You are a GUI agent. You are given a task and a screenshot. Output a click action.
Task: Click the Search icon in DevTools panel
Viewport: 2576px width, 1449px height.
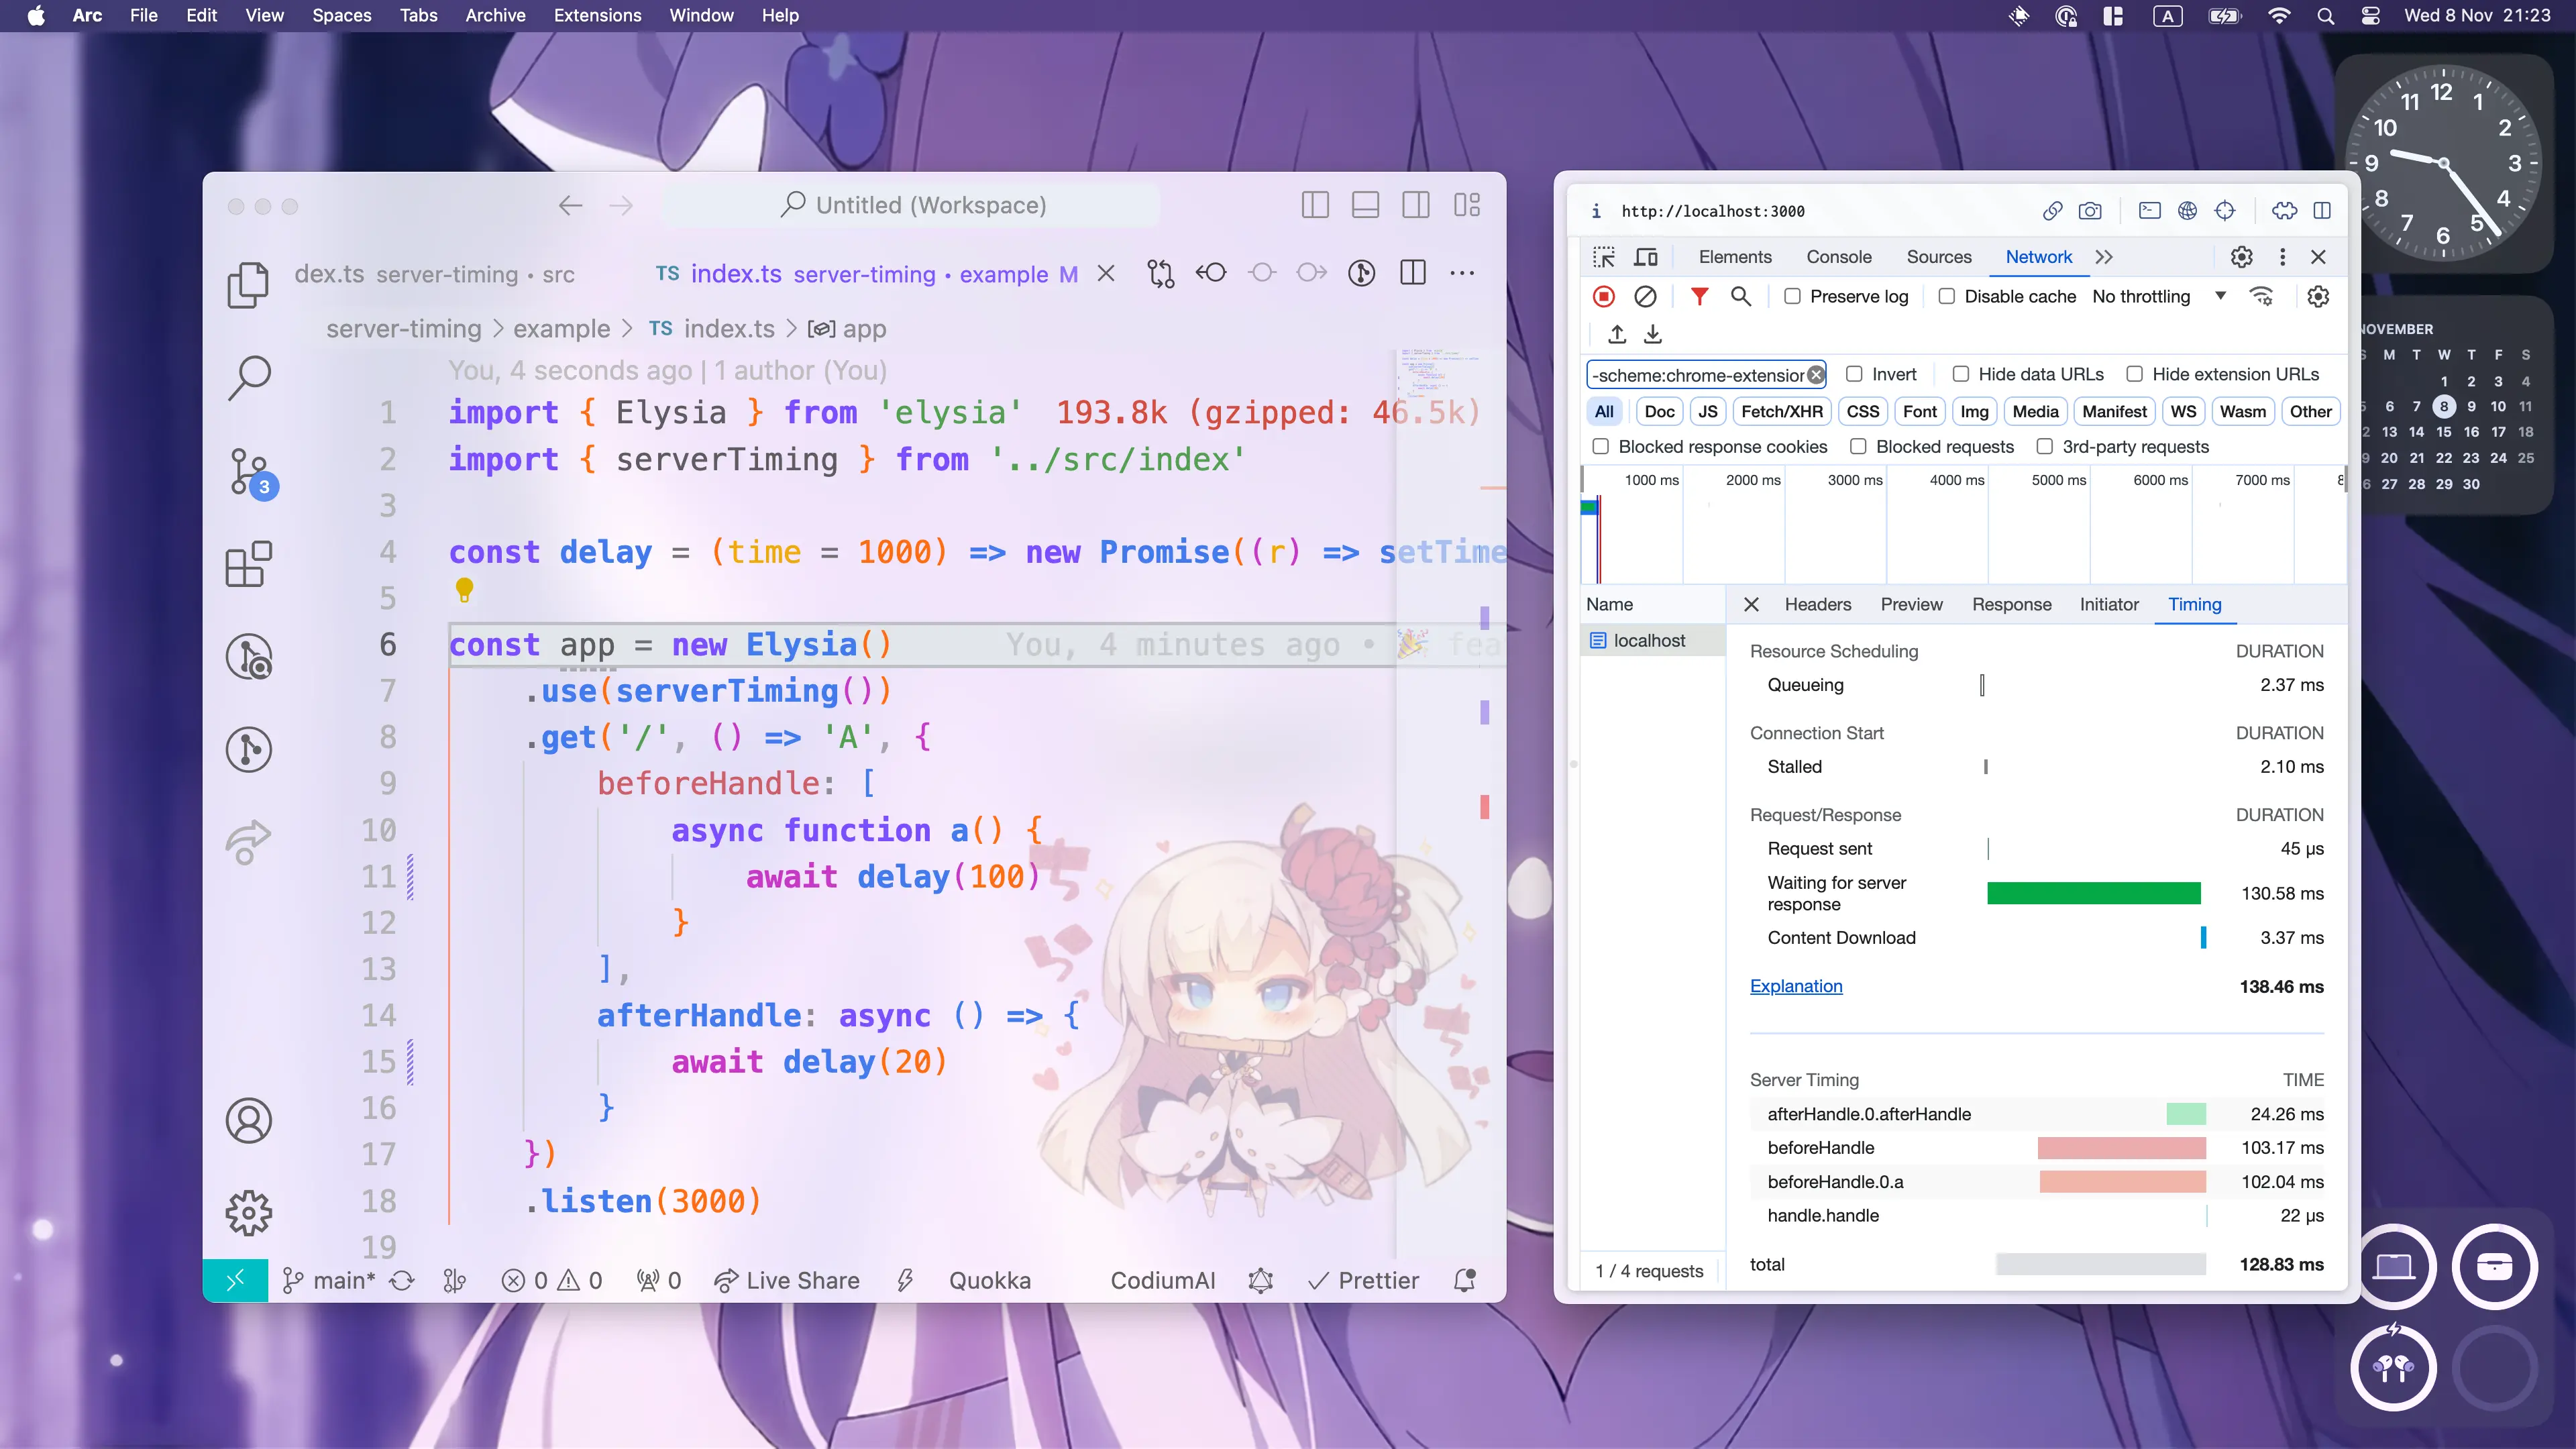(x=1741, y=295)
